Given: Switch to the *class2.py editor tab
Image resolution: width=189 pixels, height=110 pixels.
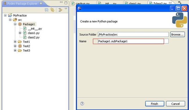Looking at the screenshot, I should (160, 3).
